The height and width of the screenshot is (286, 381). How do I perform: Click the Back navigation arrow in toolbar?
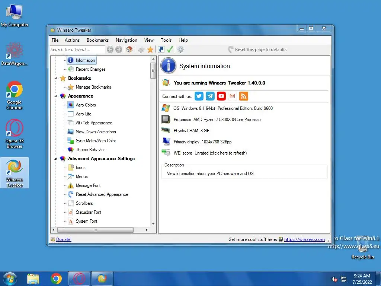click(x=110, y=50)
